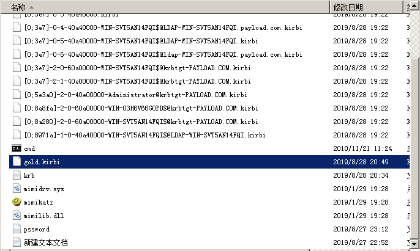
Task: Click the gold.kirbi file icon
Action: click(17, 162)
